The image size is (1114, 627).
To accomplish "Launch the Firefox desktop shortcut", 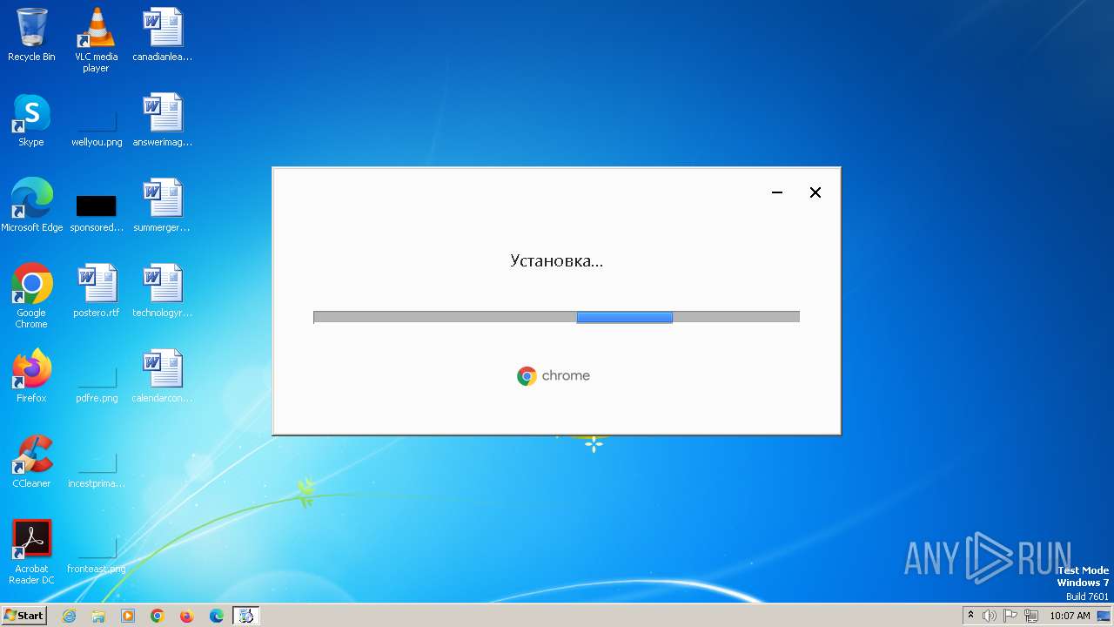I will [x=31, y=376].
